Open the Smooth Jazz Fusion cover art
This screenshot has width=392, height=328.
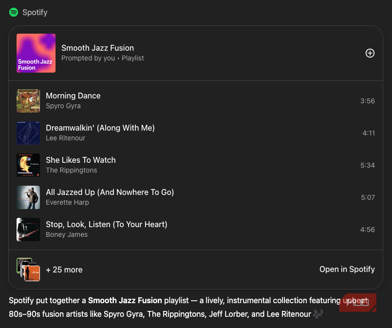pos(36,53)
